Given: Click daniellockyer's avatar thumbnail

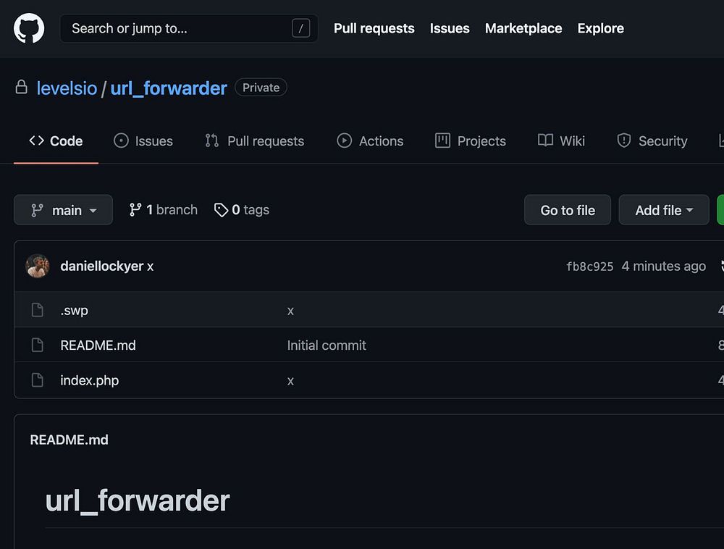Looking at the screenshot, I should coord(38,266).
